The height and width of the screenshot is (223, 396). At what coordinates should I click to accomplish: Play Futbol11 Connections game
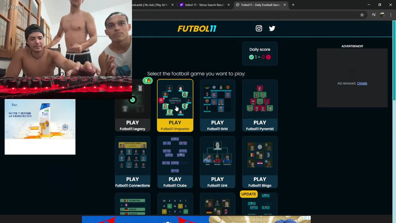tap(132, 162)
